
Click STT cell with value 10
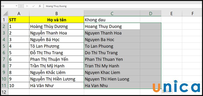(x=19, y=86)
